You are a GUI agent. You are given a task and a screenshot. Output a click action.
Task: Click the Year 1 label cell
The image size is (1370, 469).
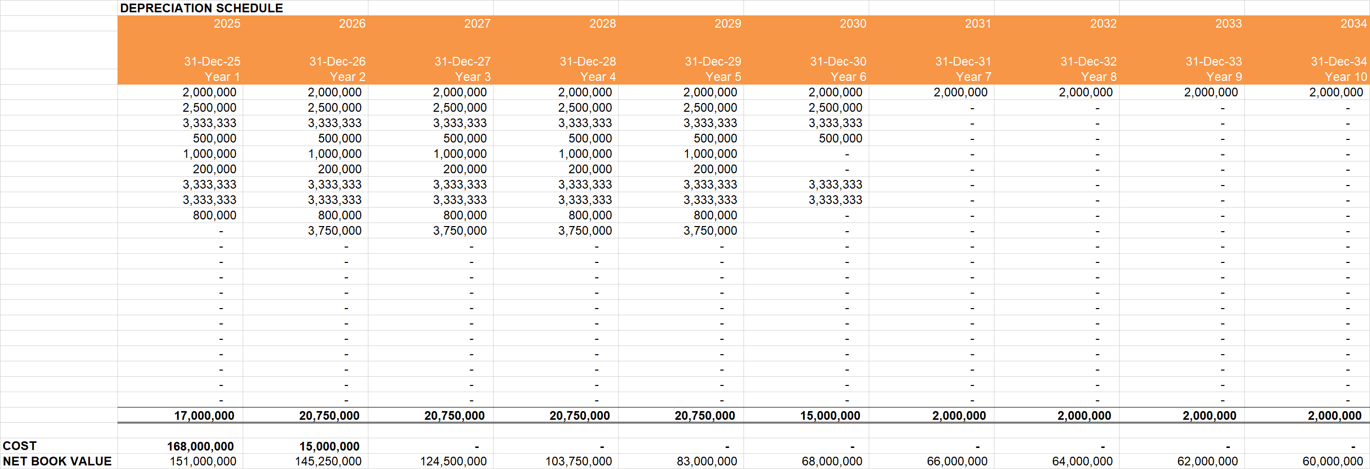click(x=223, y=76)
